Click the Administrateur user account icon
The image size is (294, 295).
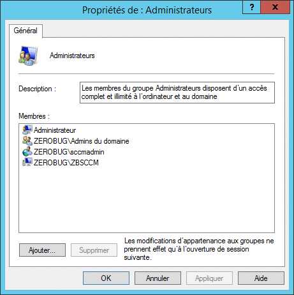coord(27,130)
